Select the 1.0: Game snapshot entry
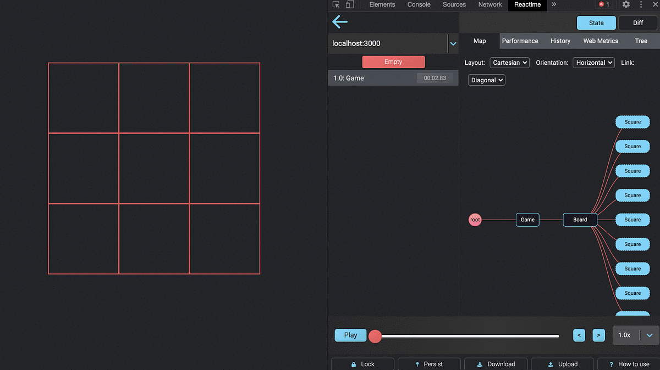Screen dimensions: 660x370 (385, 78)
